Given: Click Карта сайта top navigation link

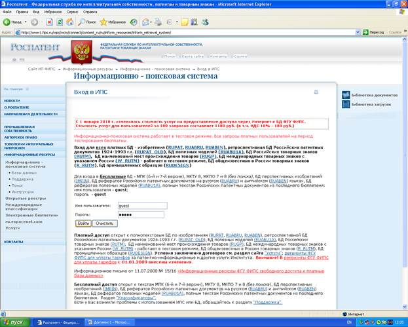Looking at the screenshot, I should point(193,56).
